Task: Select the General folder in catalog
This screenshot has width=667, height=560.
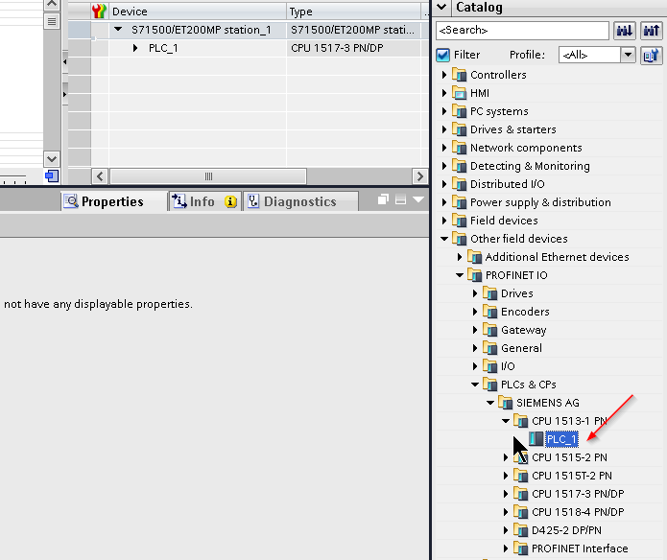Action: [x=521, y=348]
